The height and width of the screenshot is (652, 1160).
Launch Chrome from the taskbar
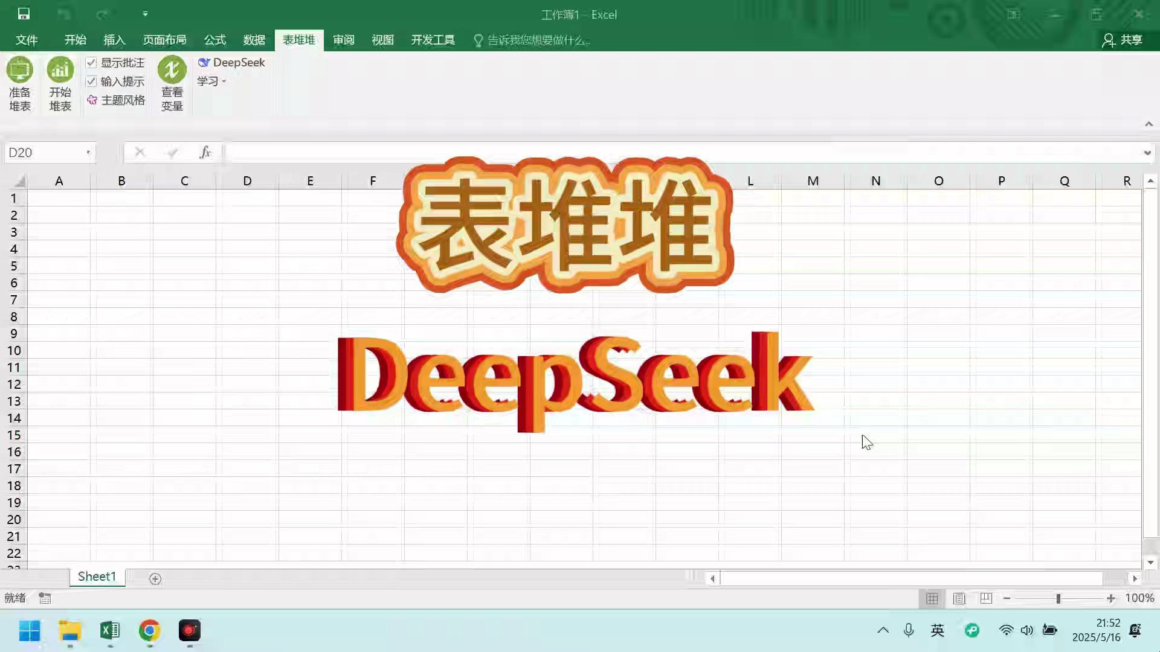149,632
